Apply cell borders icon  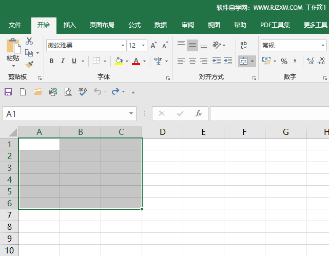[96, 61]
